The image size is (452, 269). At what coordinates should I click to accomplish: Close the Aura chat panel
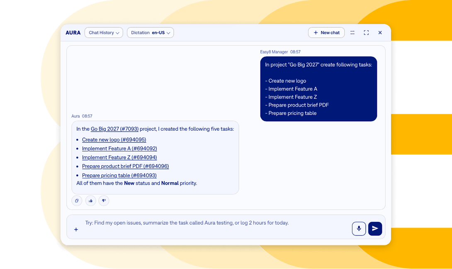point(380,33)
